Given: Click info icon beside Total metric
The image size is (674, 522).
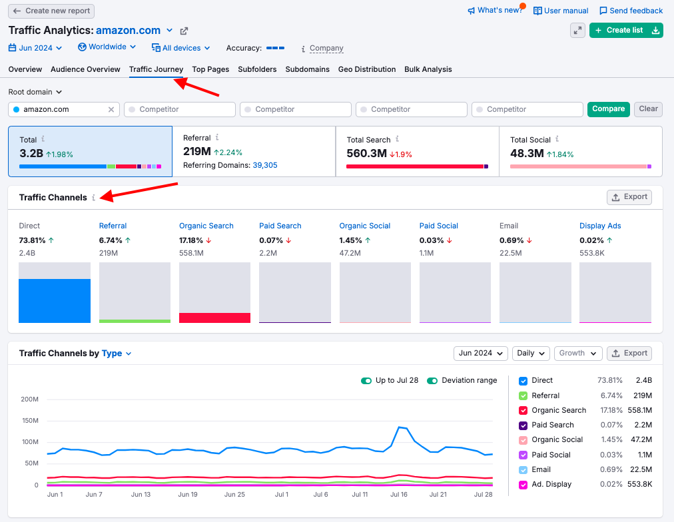Looking at the screenshot, I should (43, 139).
